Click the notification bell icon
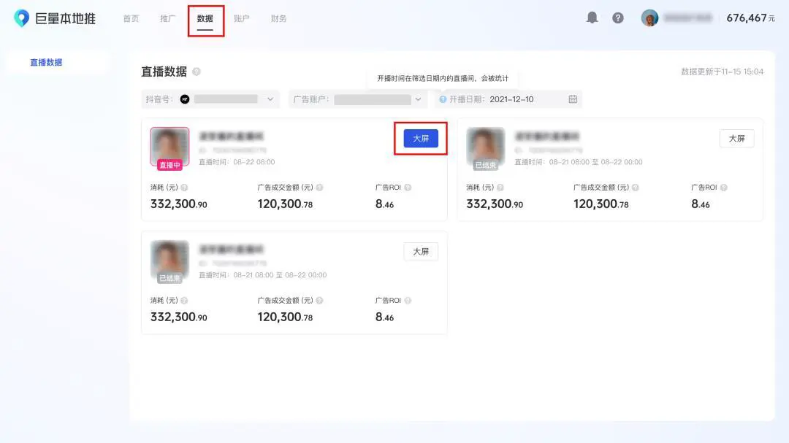Screen dimensions: 789x443 tap(592, 18)
